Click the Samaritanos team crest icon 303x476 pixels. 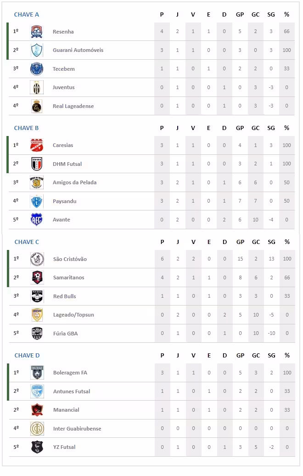pos(37,278)
